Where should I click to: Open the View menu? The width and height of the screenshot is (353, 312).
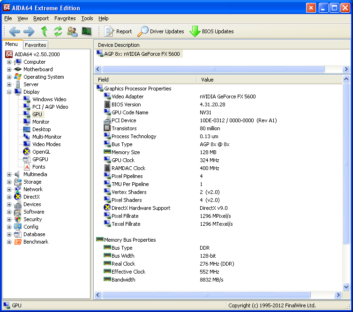click(23, 18)
